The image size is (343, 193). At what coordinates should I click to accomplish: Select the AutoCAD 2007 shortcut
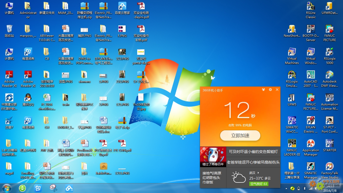pos(311,79)
